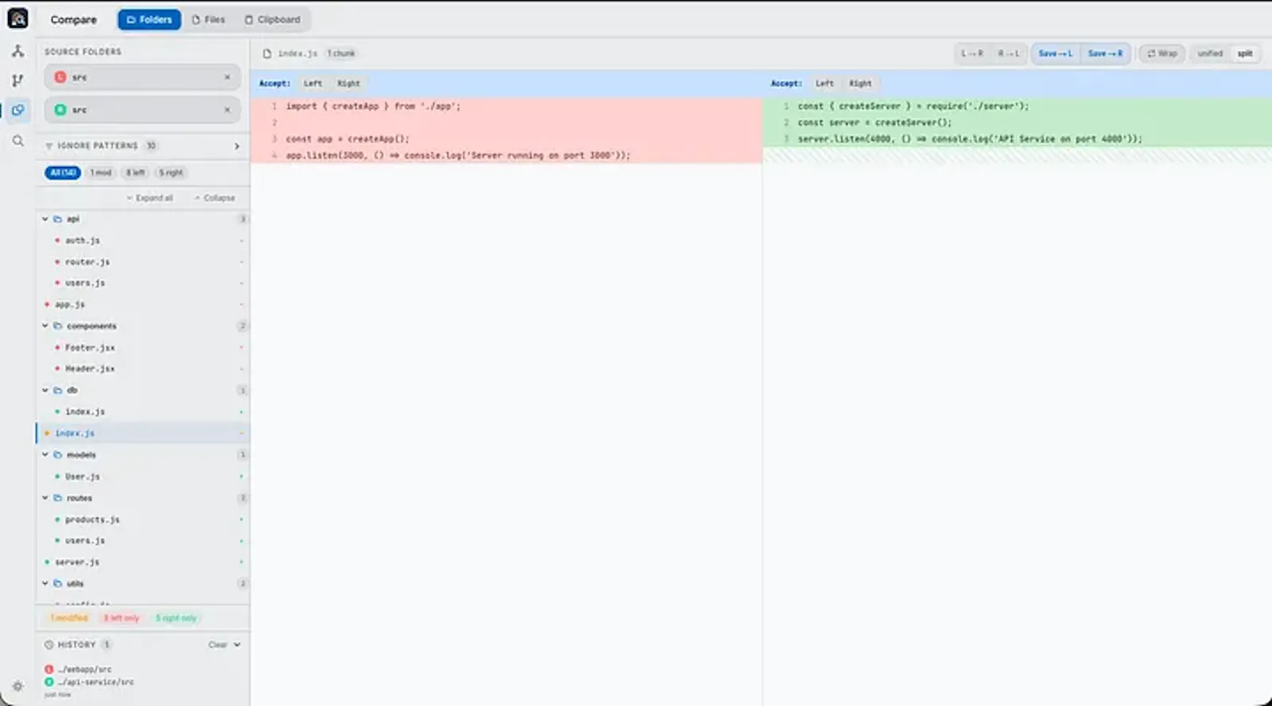
Task: Click the green R badge in source folders
Action: click(60, 110)
